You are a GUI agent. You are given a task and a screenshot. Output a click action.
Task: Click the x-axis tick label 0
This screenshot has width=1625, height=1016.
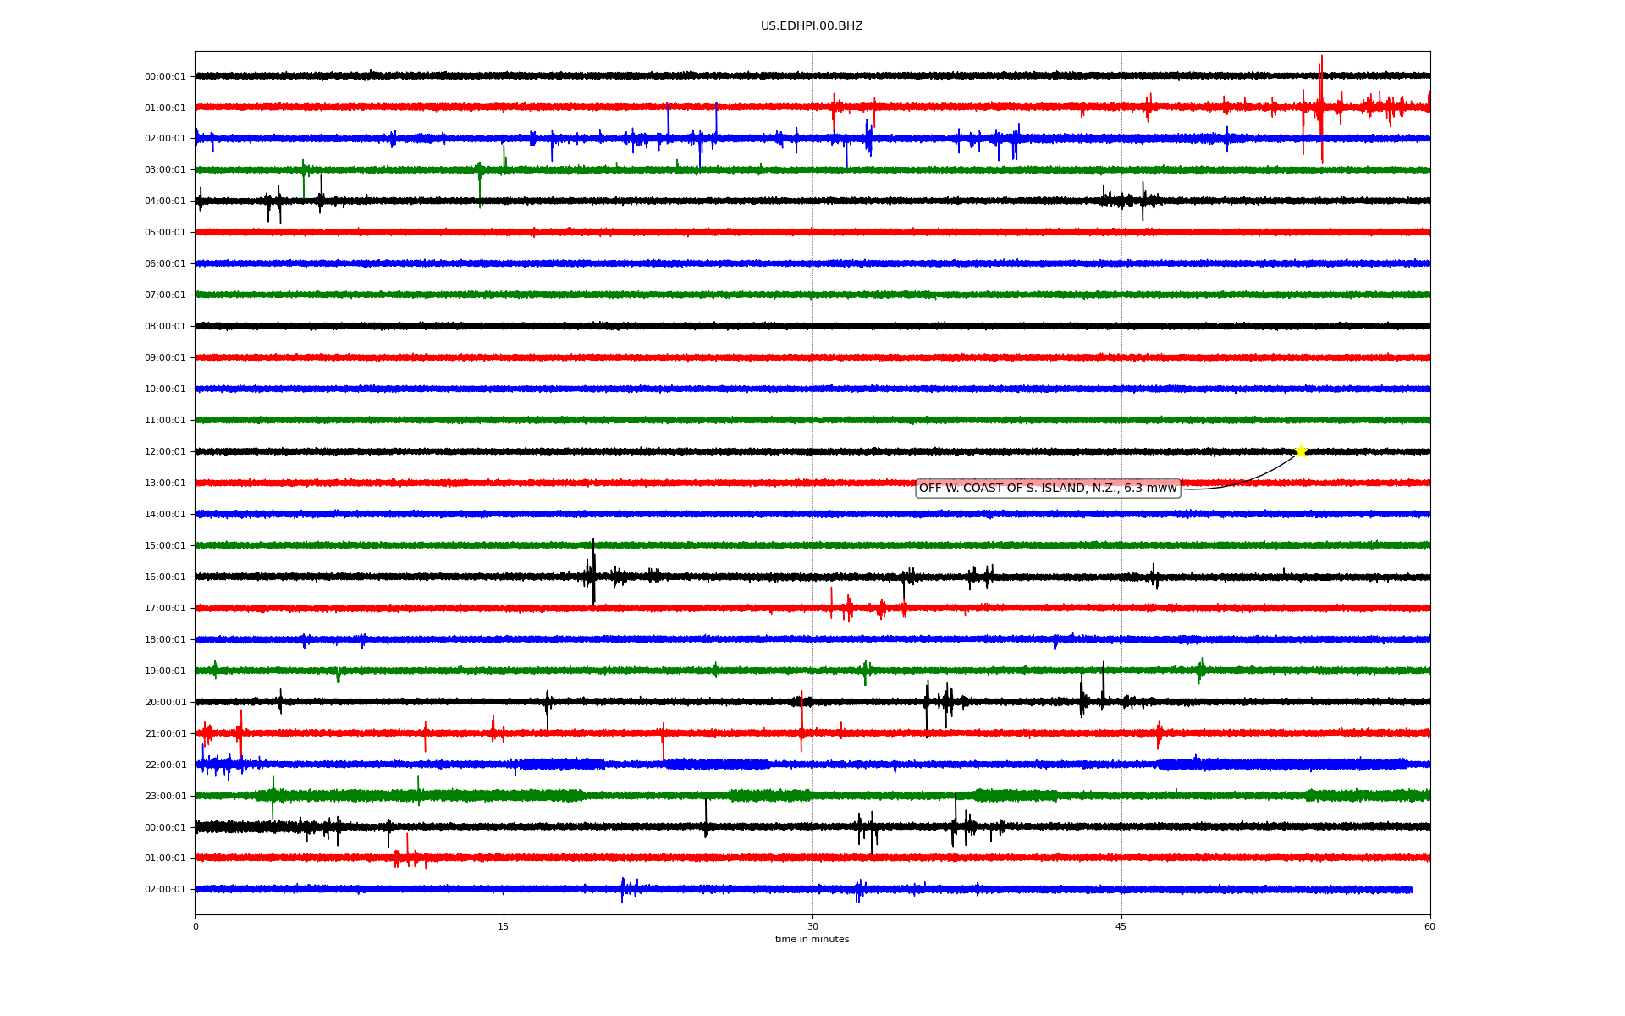(x=196, y=927)
